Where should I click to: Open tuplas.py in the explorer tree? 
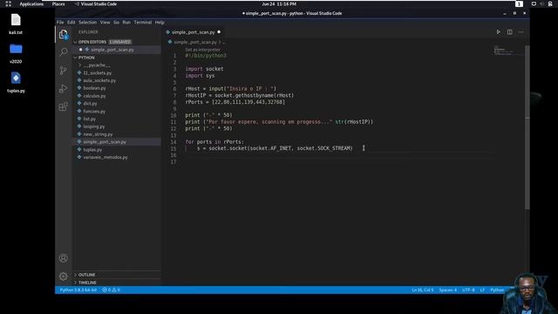(92, 149)
